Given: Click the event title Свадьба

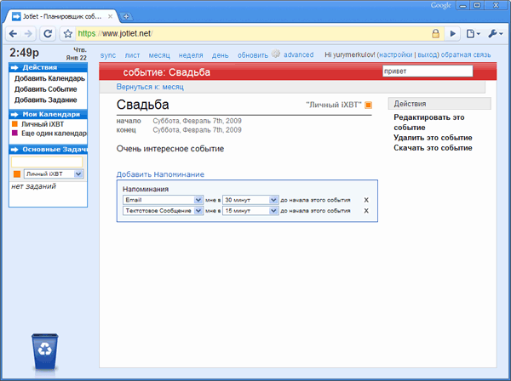Looking at the screenshot, I should click(143, 105).
